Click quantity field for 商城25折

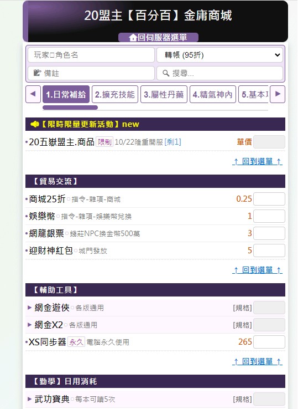269,199
